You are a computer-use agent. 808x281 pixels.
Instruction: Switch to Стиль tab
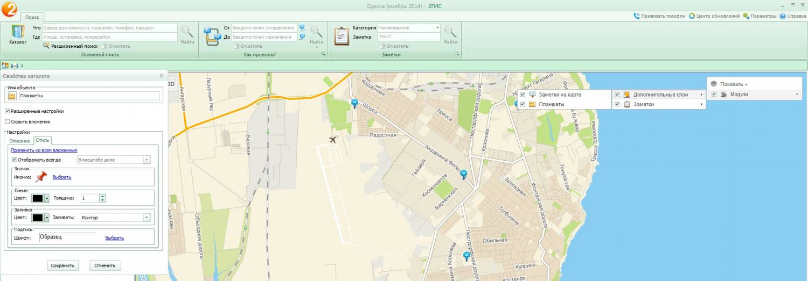[43, 140]
